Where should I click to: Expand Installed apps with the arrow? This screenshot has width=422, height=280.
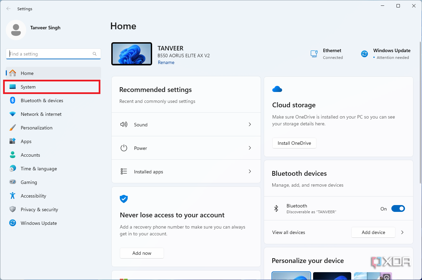click(250, 172)
